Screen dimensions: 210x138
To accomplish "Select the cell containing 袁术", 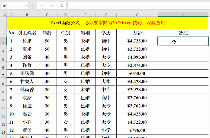I will pyautogui.click(x=27, y=49).
